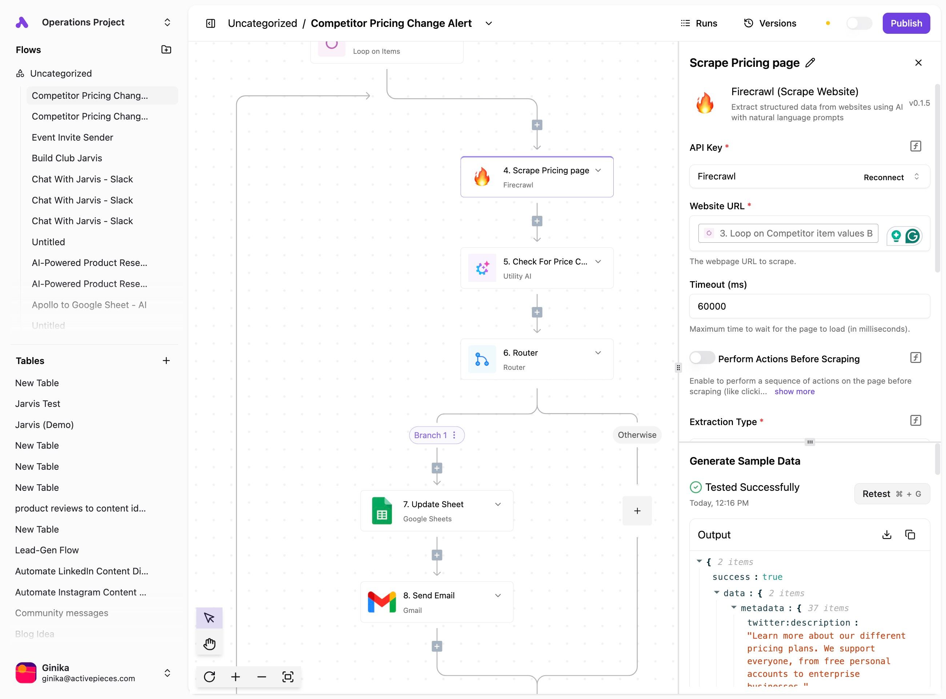Open the Versions panel
Image resolution: width=946 pixels, height=699 pixels.
(x=770, y=23)
